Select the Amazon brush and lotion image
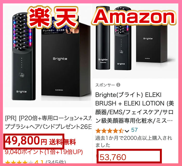This screenshot has height=166, width=182. coord(135,41)
